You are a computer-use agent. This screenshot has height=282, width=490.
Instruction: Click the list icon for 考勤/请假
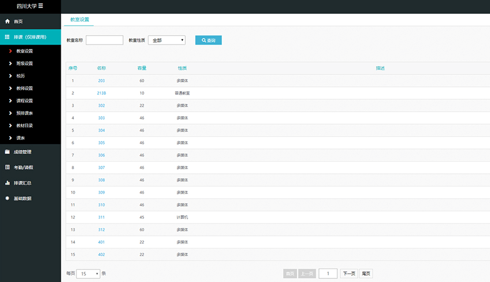(x=7, y=167)
